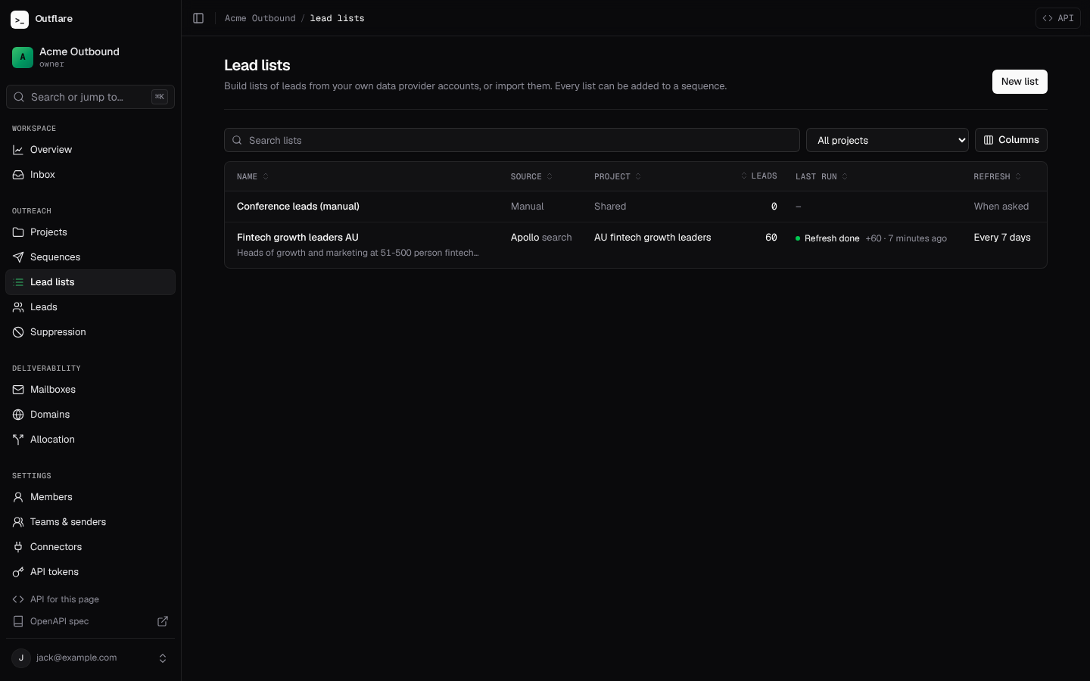Click the magnifier icon in Search lists
The height and width of the screenshot is (681, 1090).
tap(237, 140)
